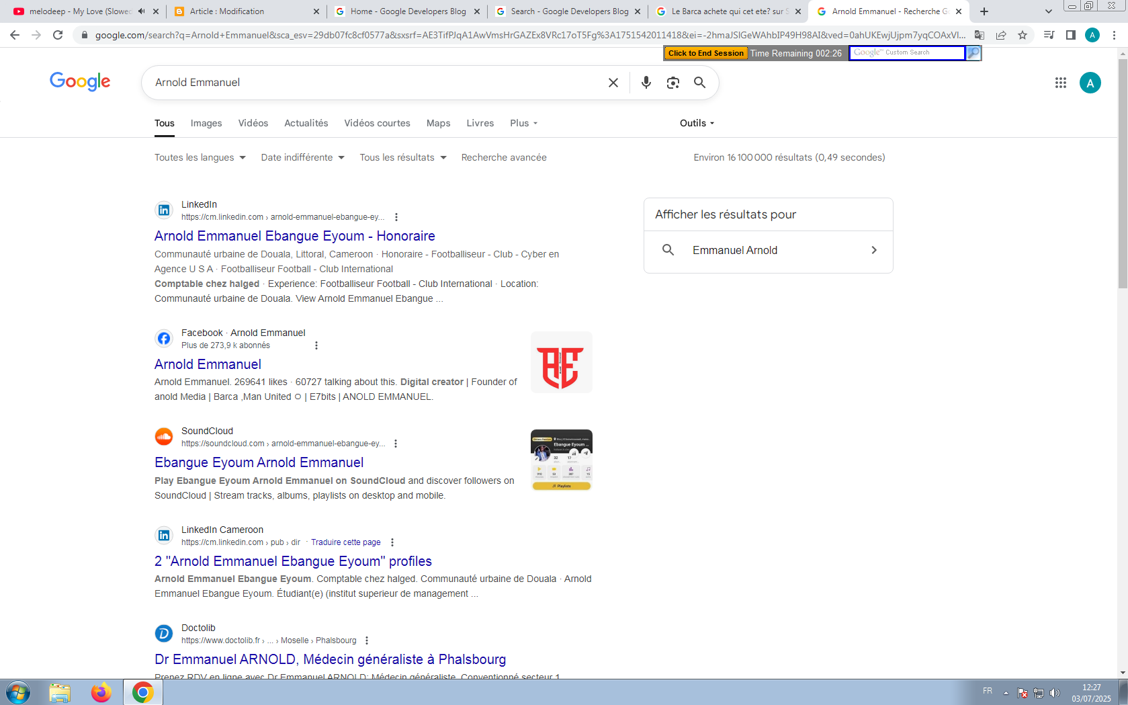Expand Toutes les langues dropdown
The height and width of the screenshot is (705, 1128).
pos(200,157)
